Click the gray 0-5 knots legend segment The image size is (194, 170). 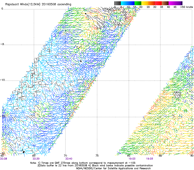click(x=117, y=3)
